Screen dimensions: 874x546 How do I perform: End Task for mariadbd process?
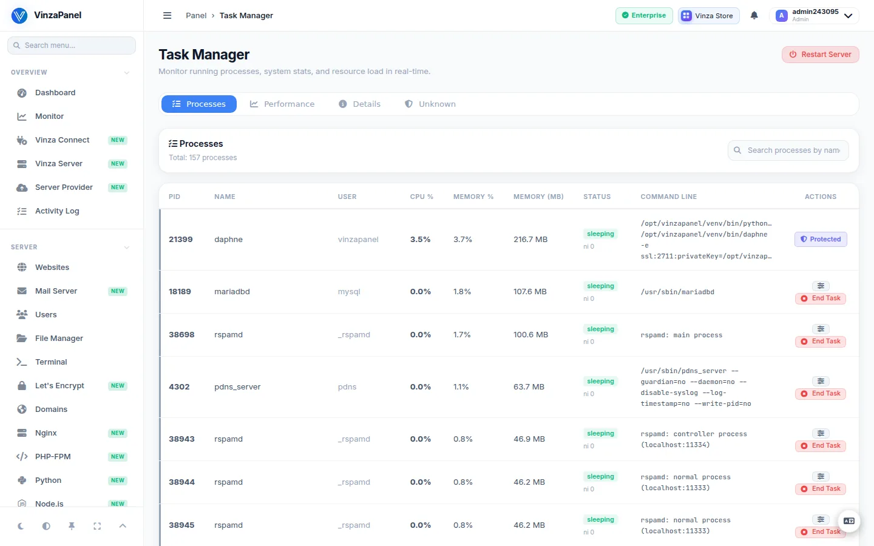pyautogui.click(x=821, y=298)
